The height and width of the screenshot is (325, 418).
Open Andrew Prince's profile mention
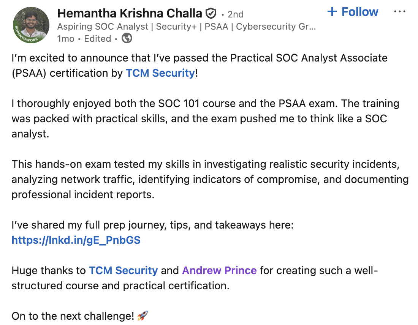[x=219, y=270]
